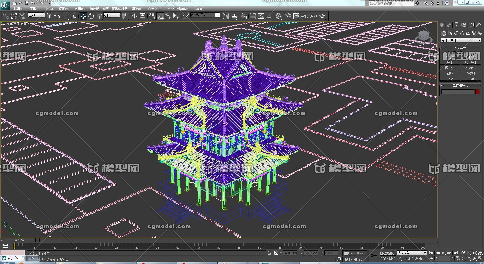This screenshot has height=264, width=484.
Task: Toggle the Spinner Snap button
Action: pyautogui.click(x=176, y=16)
